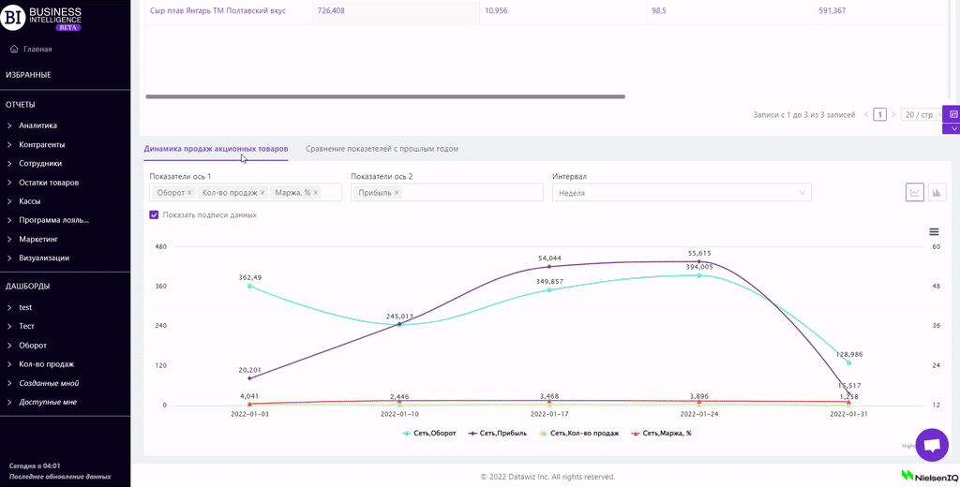Remove the Оборот tag from axis 1
Image resolution: width=960 pixels, height=487 pixels.
point(189,193)
